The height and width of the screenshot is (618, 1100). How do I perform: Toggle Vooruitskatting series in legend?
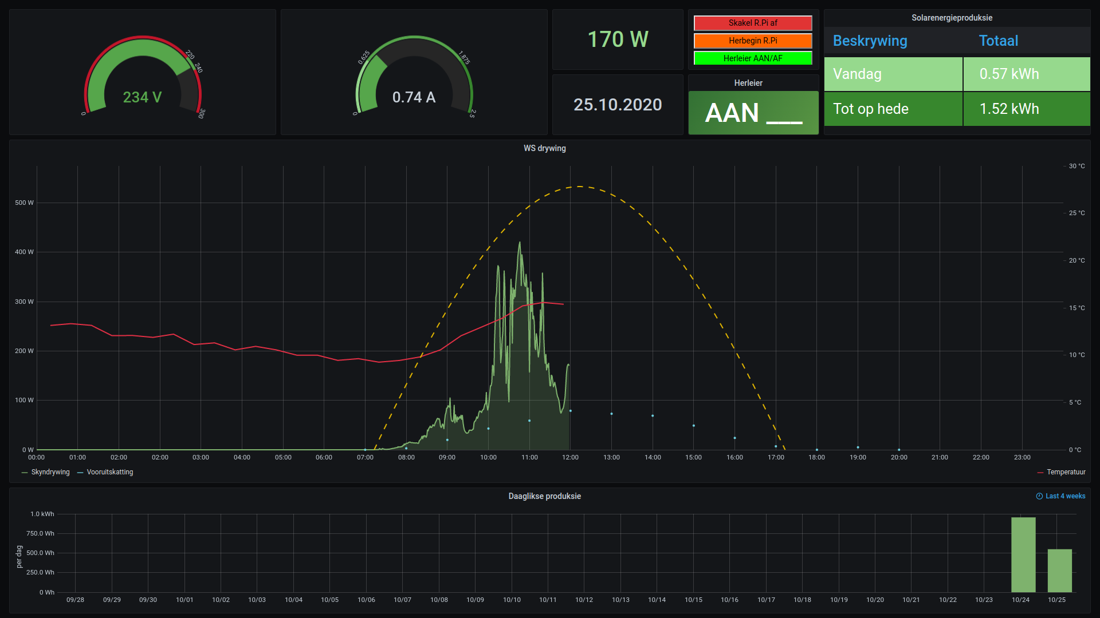pos(109,472)
